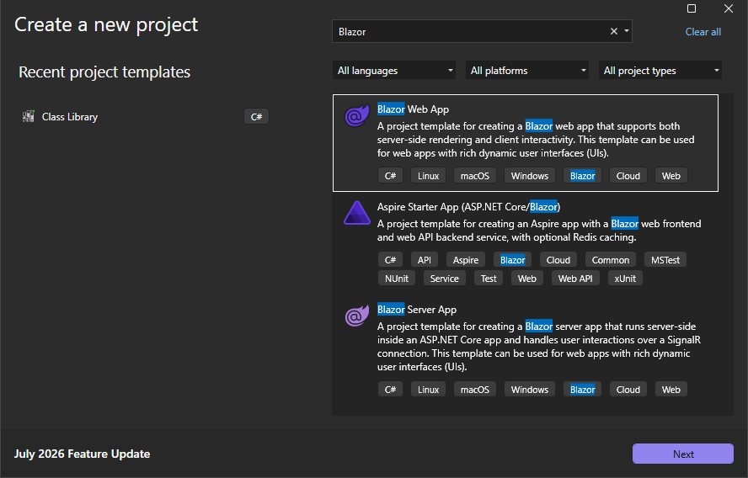748x478 pixels.
Task: Click the Windows tag under Blazor Server App
Action: point(530,390)
